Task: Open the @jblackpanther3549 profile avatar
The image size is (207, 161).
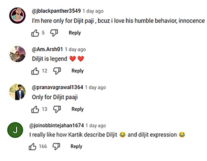Action: [17, 16]
